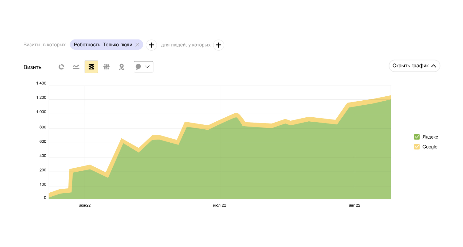Uncheck the Яндекс series checkbox

tap(417, 137)
